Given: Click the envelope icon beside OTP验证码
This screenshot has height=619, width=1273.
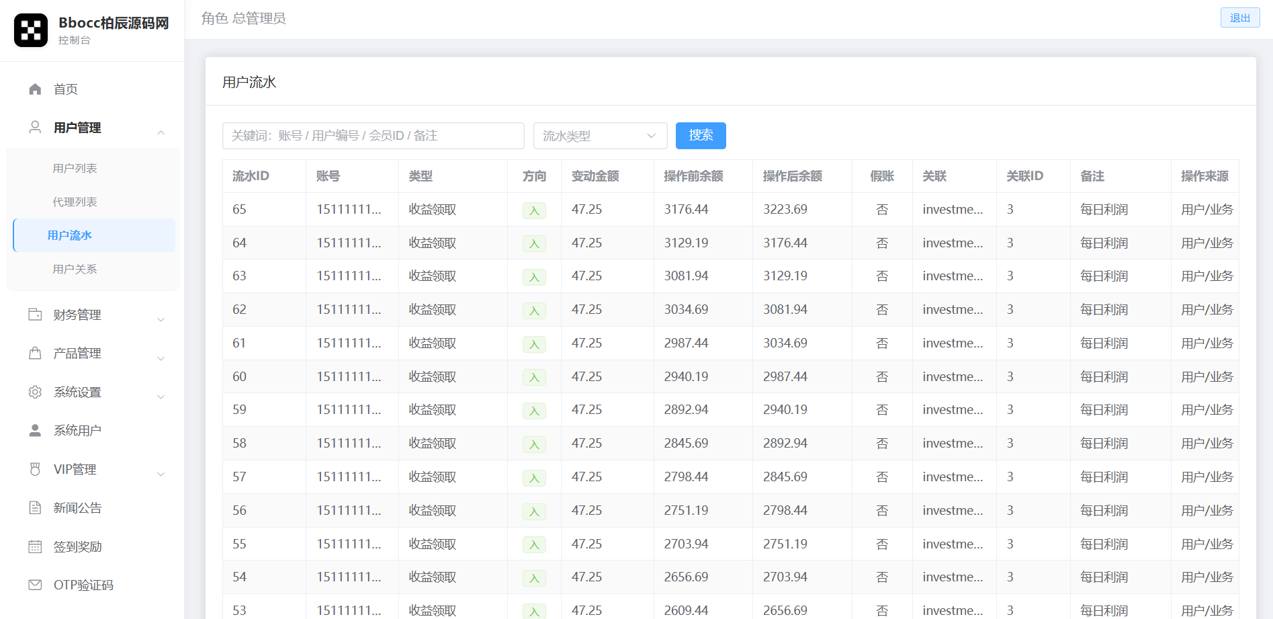Looking at the screenshot, I should click(x=36, y=585).
